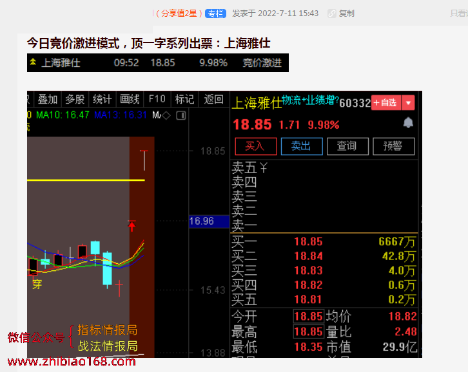Image resolution: width=468 pixels, height=372 pixels.
Task: Click the 买二 price 18.84
Action: [x=308, y=256]
